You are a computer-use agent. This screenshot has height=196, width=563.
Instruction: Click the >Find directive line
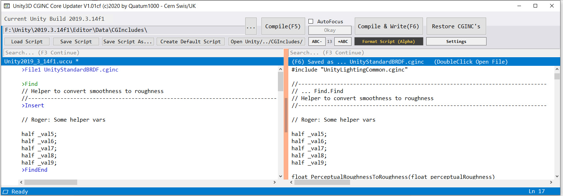[x=29, y=84]
